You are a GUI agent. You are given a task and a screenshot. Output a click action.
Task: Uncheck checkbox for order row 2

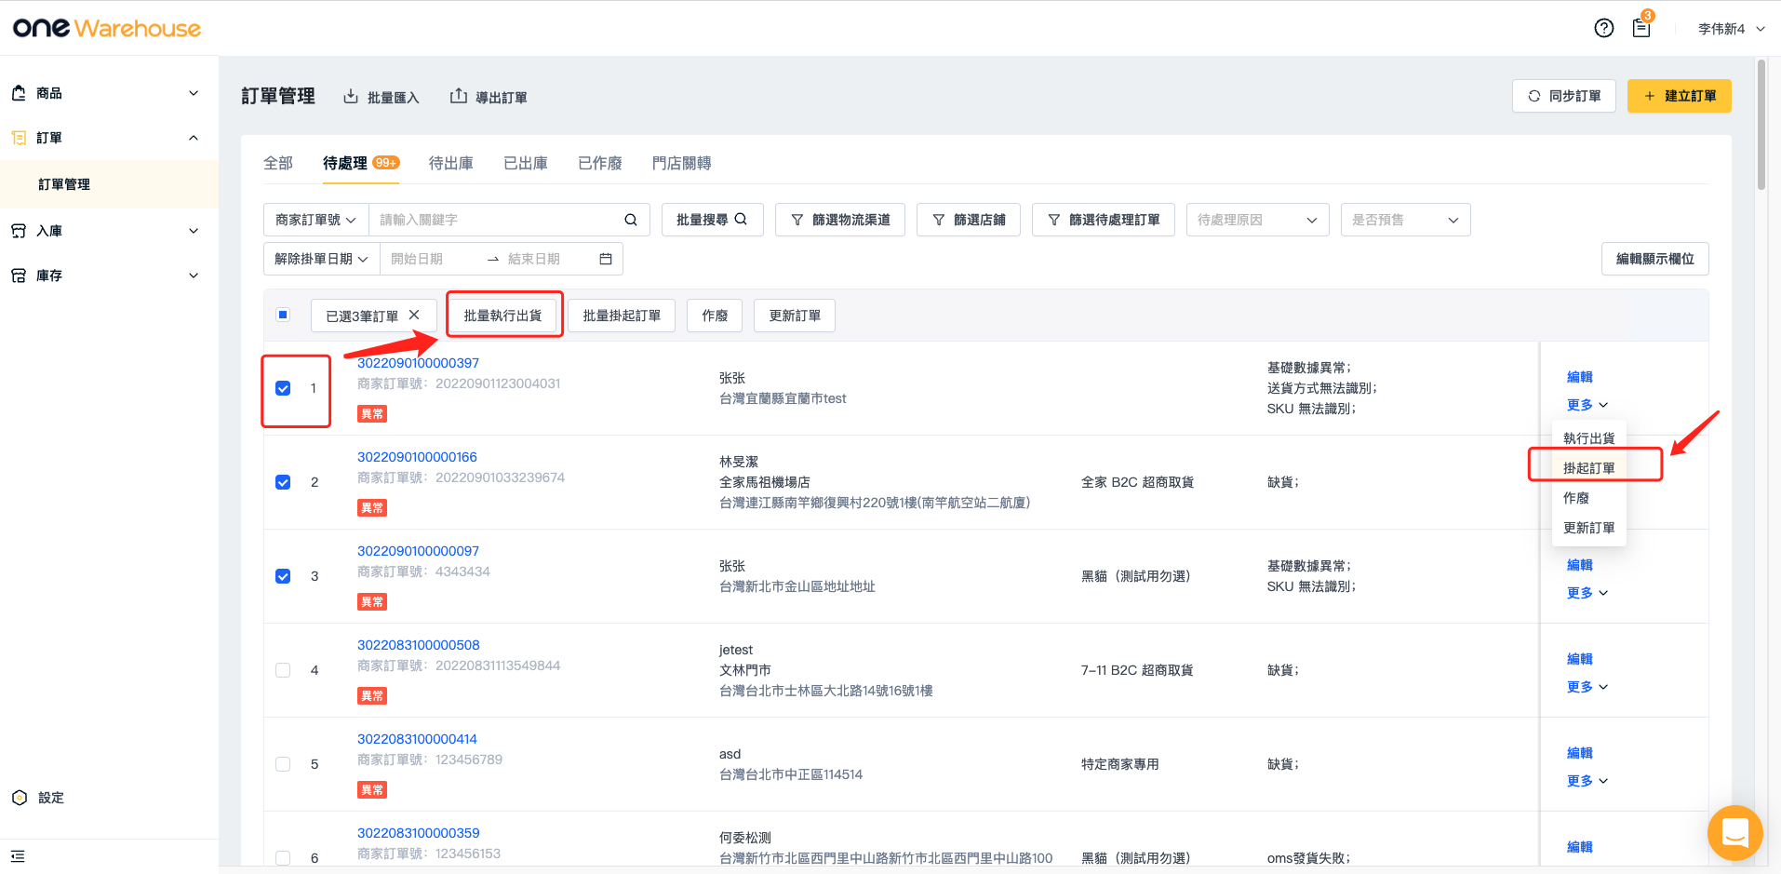point(283,482)
